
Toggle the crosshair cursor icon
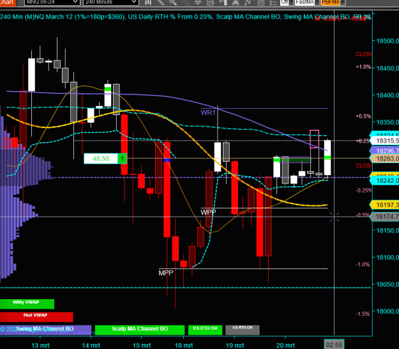pyautogui.click(x=198, y=3)
